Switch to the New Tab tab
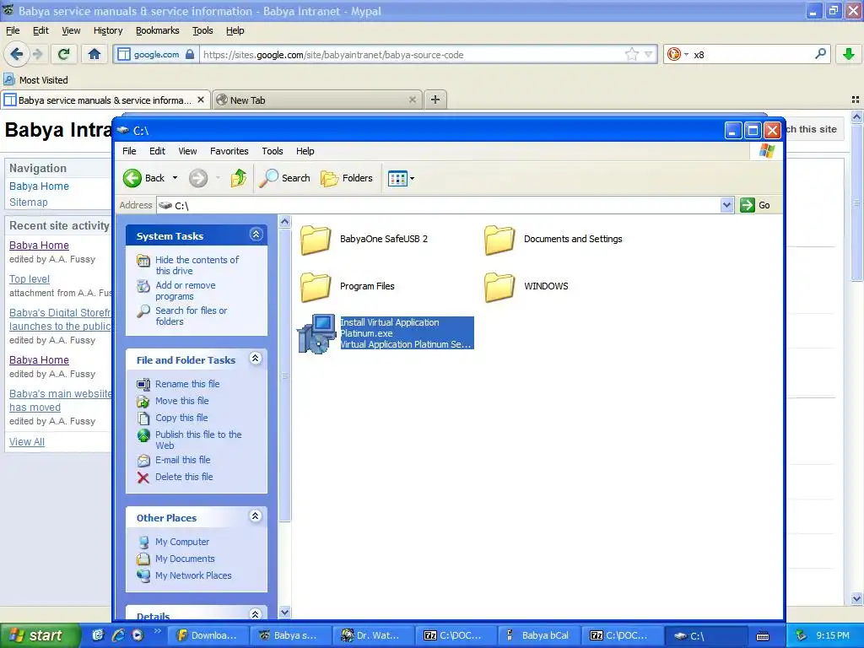The height and width of the screenshot is (648, 864). pyautogui.click(x=317, y=100)
